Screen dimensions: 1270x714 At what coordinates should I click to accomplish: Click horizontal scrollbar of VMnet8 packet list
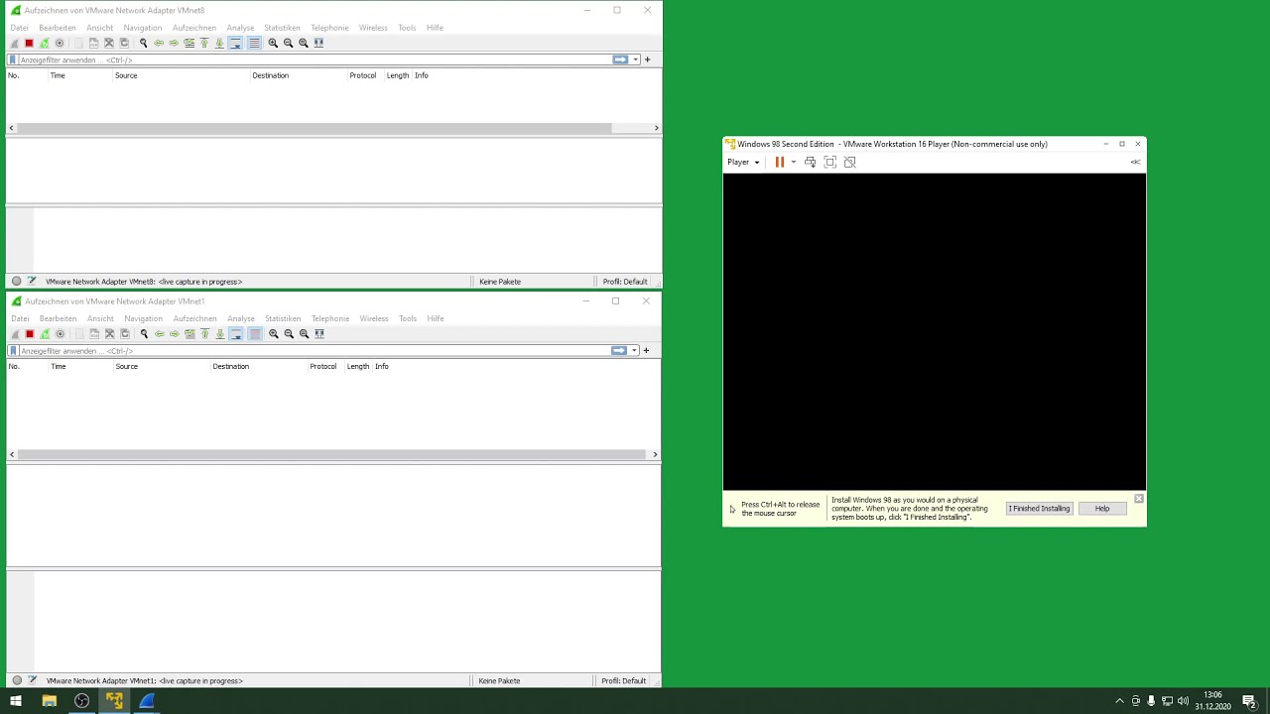314,128
